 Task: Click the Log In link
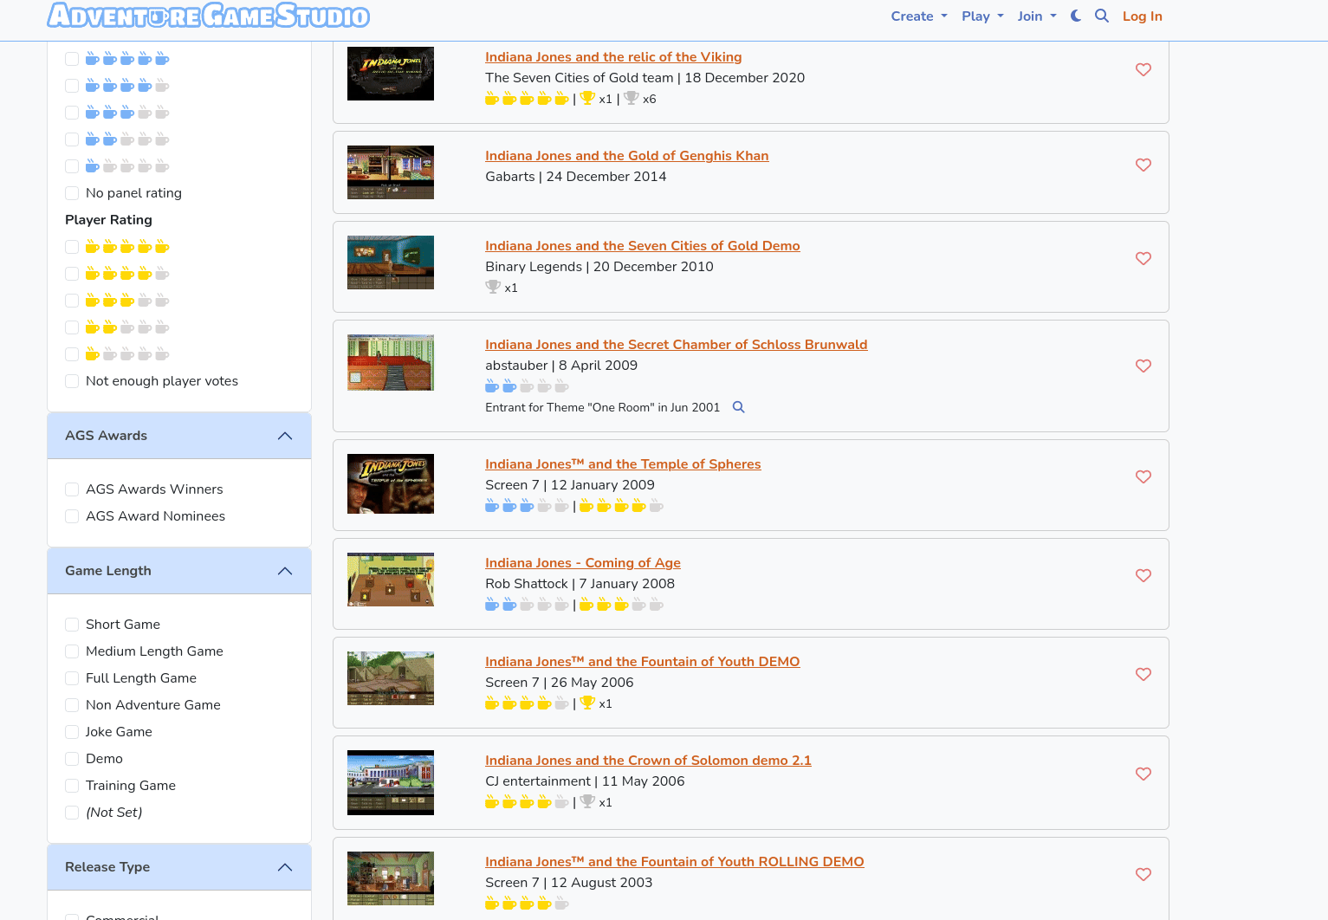(1142, 16)
